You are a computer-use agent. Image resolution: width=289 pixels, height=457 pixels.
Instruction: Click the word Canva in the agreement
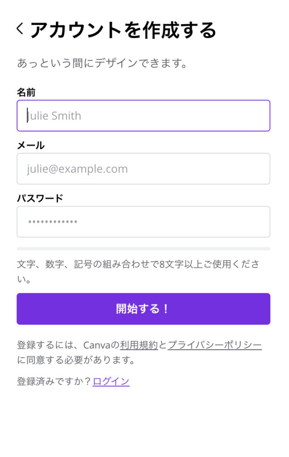point(97,345)
